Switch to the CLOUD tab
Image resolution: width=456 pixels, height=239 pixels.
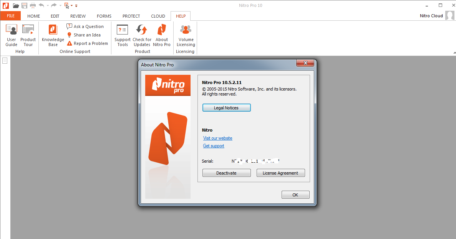[158, 16]
